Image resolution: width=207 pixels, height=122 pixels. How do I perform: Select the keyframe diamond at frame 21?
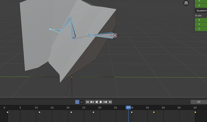click(x=71, y=112)
